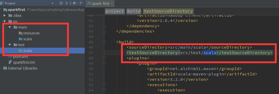The height and width of the screenshot is (94, 279).
Task: Click the resources folder icon
Action: pyautogui.click(x=21, y=33)
